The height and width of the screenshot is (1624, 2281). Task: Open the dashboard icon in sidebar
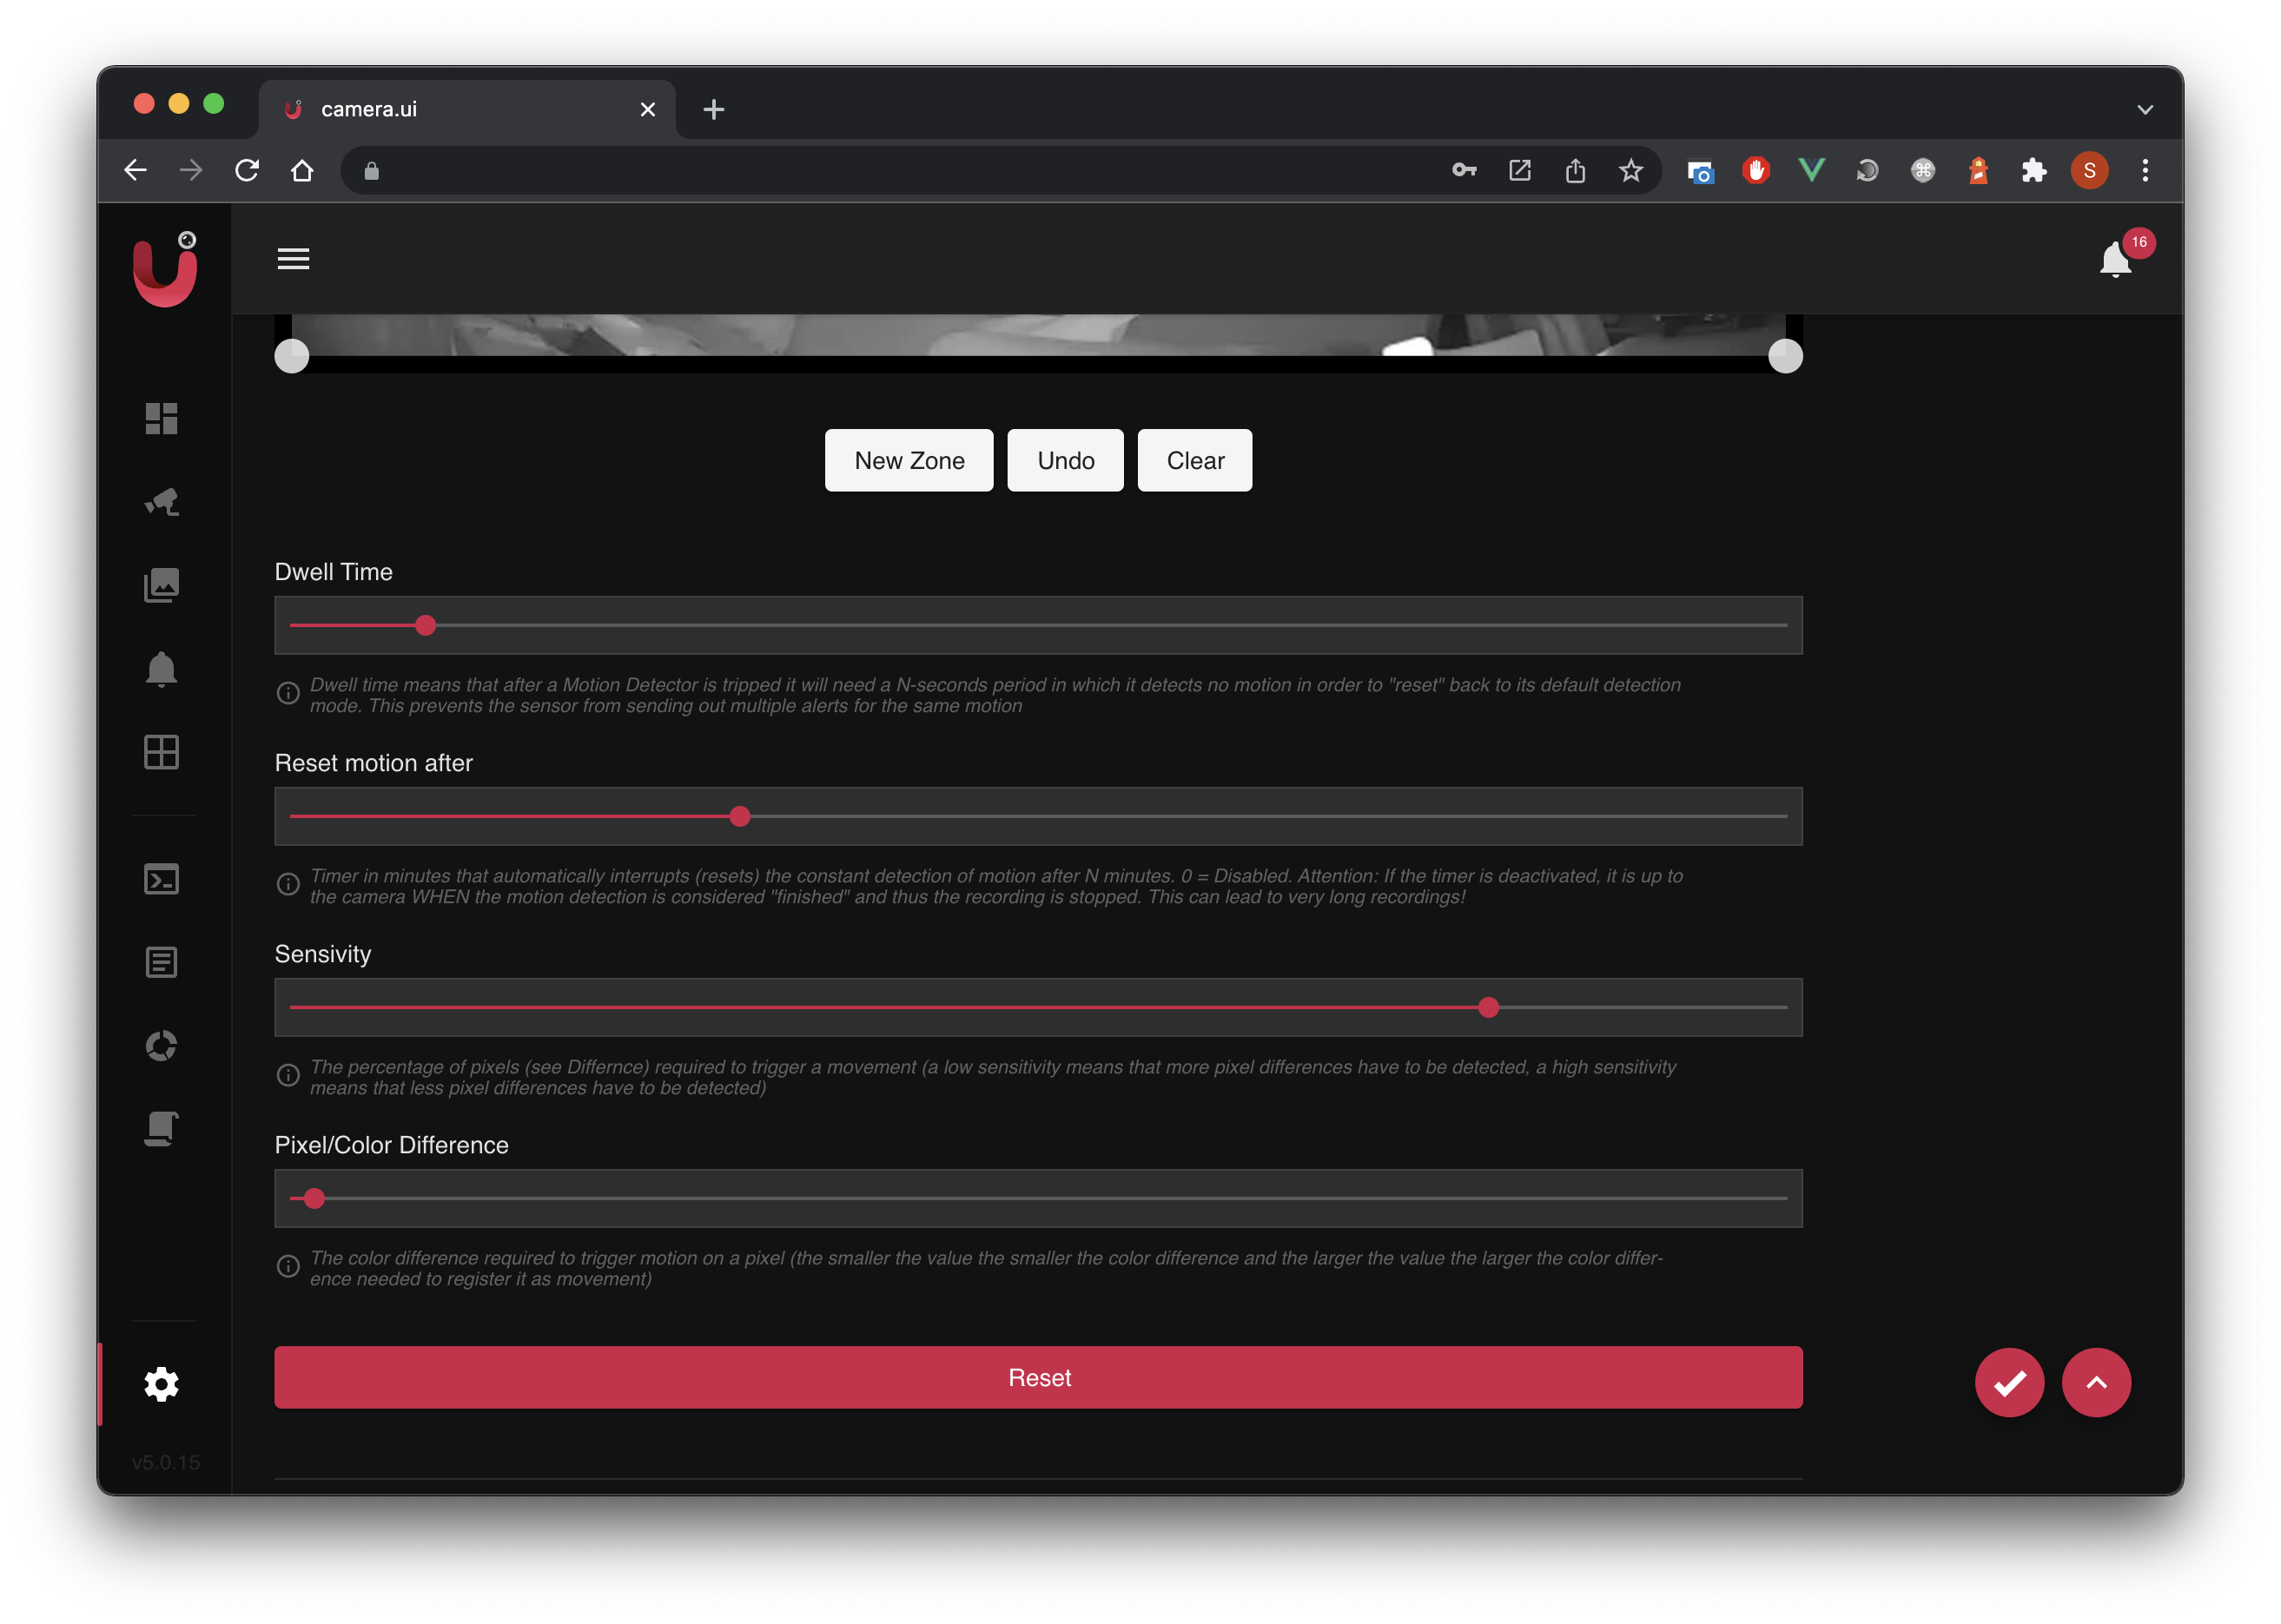161,418
